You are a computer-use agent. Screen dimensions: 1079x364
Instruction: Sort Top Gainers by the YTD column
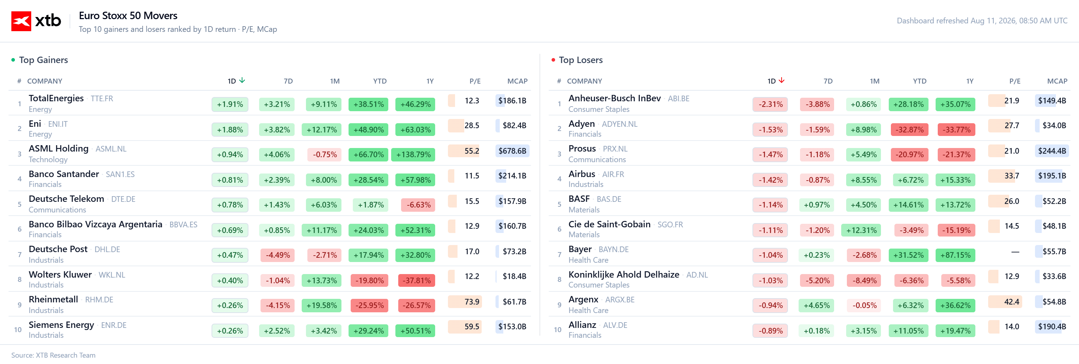(380, 81)
